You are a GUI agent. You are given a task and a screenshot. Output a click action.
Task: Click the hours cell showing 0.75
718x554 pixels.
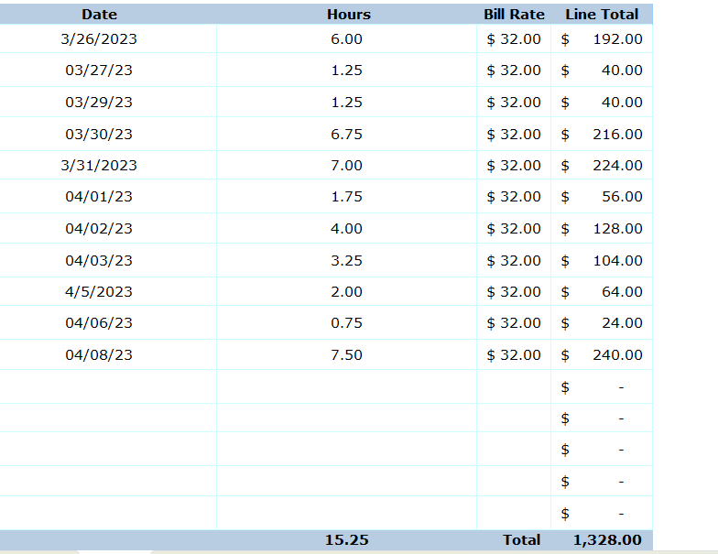tap(346, 323)
